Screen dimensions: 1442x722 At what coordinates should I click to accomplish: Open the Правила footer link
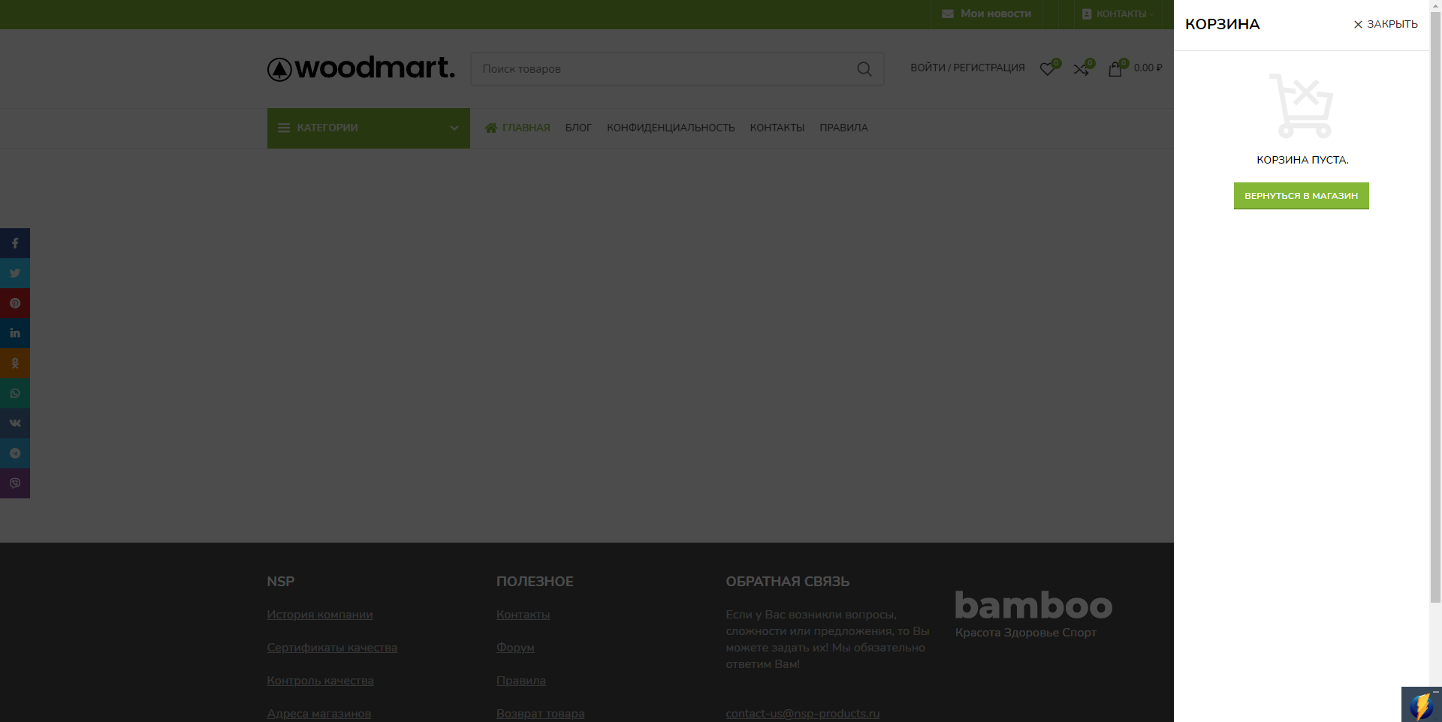coord(521,681)
